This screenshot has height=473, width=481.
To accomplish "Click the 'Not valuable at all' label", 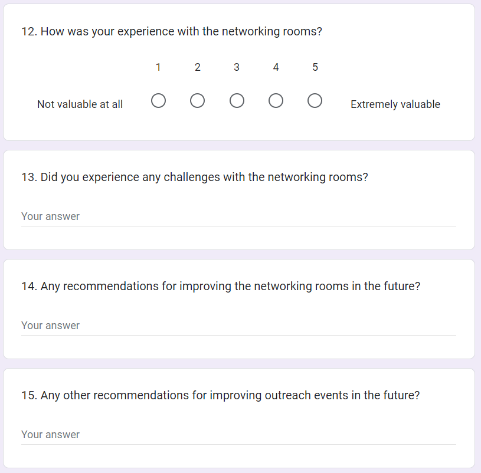I will pyautogui.click(x=80, y=104).
